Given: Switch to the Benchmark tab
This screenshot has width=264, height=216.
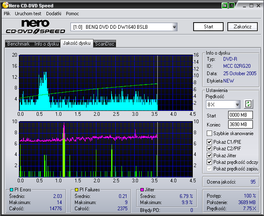Looking at the screenshot, I should pyautogui.click(x=19, y=44).
